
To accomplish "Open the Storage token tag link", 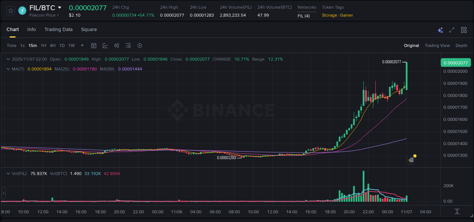I will (x=329, y=15).
